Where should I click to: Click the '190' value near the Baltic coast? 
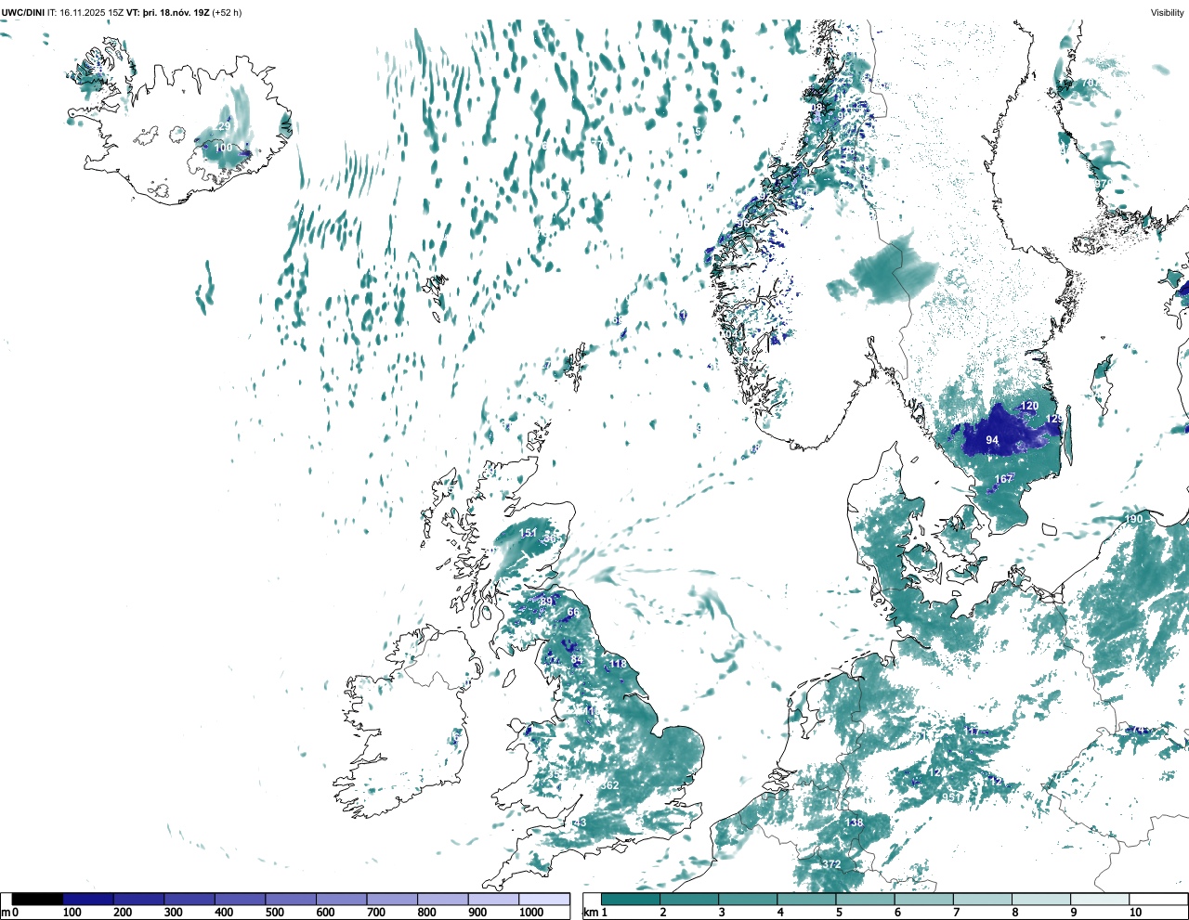coord(1134,519)
